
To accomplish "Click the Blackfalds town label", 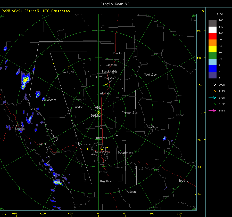I will click(x=110, y=71).
